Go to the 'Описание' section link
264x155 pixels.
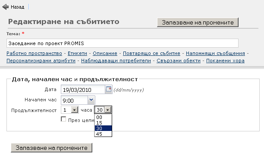(105, 53)
